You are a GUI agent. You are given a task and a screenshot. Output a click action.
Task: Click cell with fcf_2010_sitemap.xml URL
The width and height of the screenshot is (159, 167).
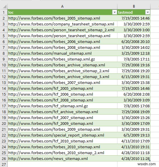62,141
